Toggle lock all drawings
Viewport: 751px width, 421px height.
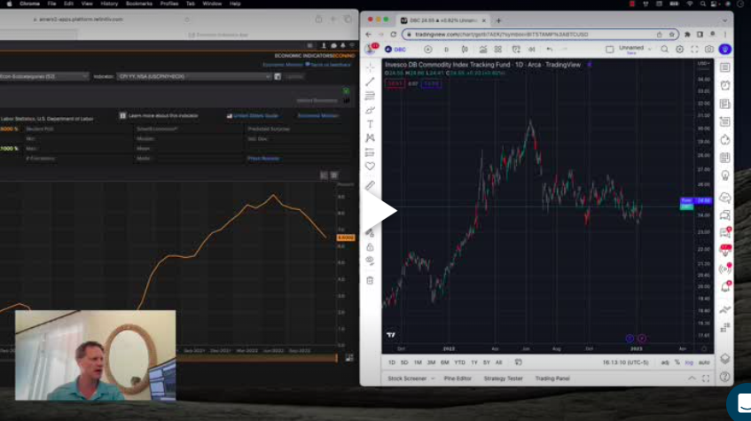tap(370, 247)
